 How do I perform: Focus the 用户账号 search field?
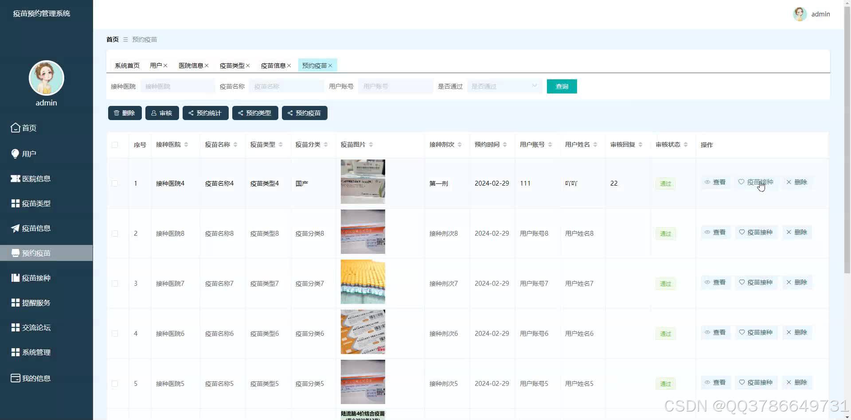coord(396,86)
